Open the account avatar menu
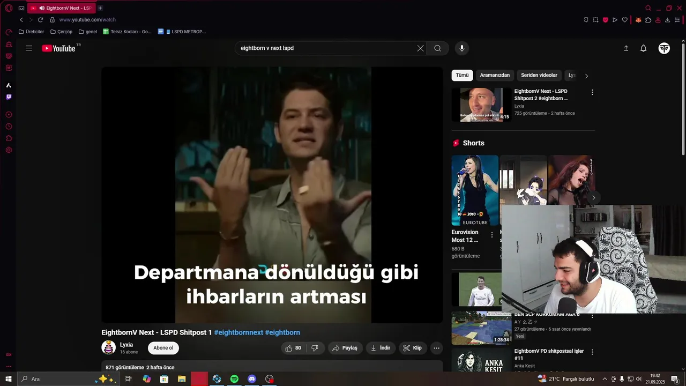 tap(664, 48)
